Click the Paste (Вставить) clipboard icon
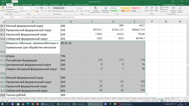The width and height of the screenshot is (189, 106). (3, 9)
